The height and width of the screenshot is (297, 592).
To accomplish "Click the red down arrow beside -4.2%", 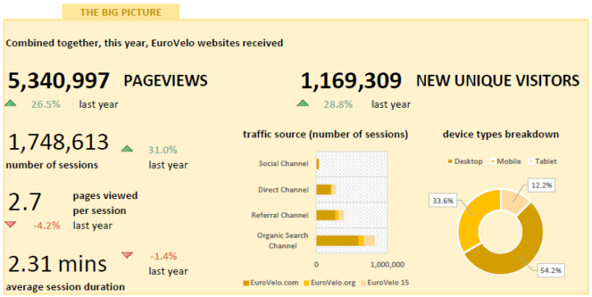I will [x=11, y=225].
